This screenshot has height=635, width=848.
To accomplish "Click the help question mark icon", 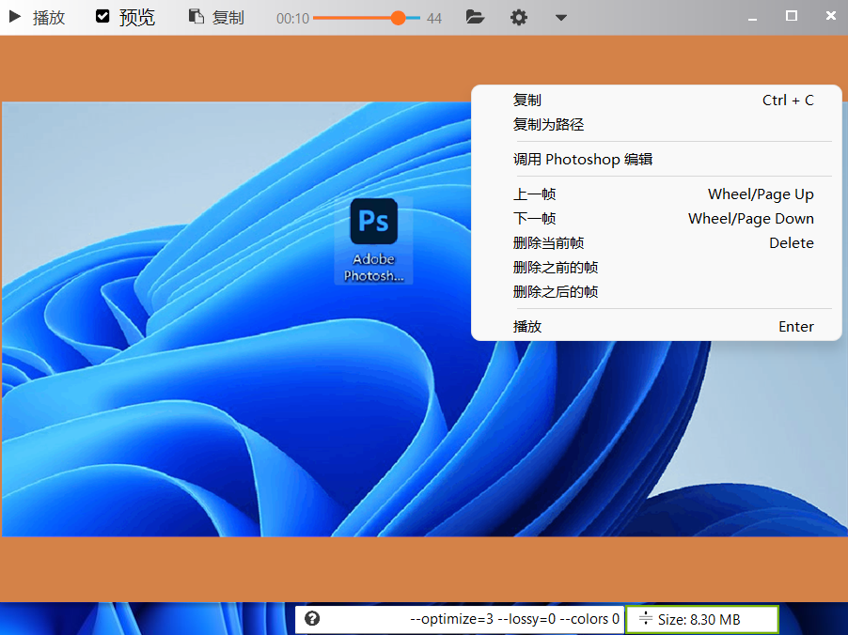I will 313,619.
